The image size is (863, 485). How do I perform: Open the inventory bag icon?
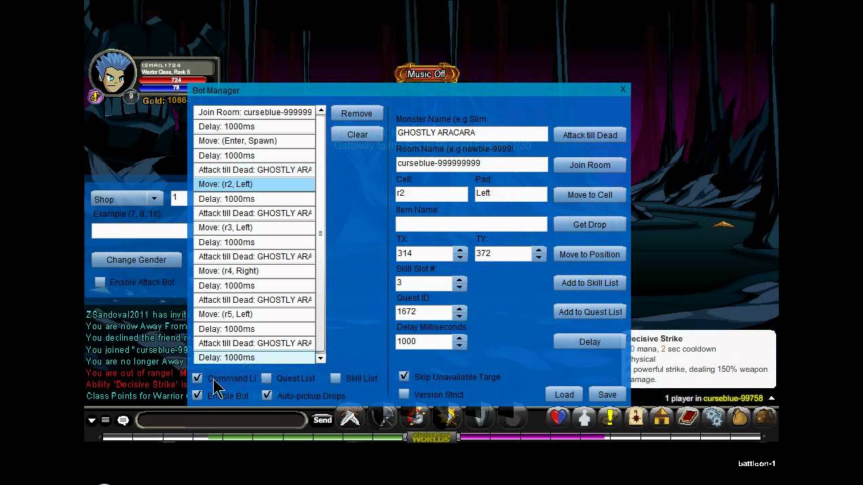coord(739,418)
